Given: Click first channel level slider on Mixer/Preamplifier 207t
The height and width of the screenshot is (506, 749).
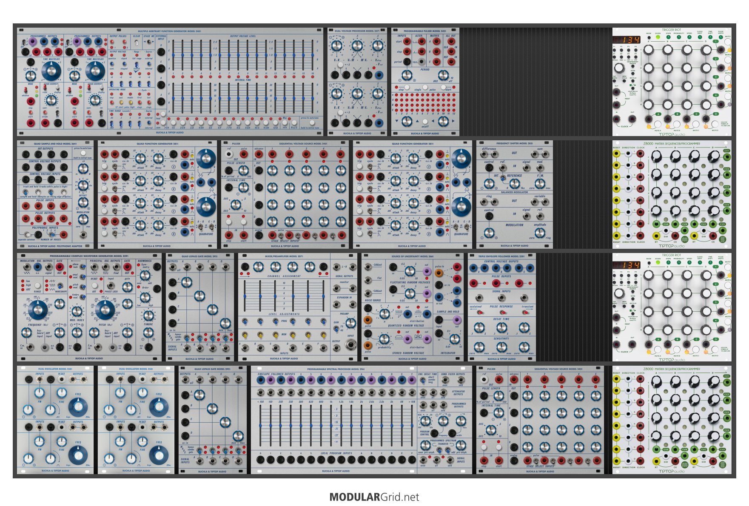Looking at the screenshot, I should [245, 296].
